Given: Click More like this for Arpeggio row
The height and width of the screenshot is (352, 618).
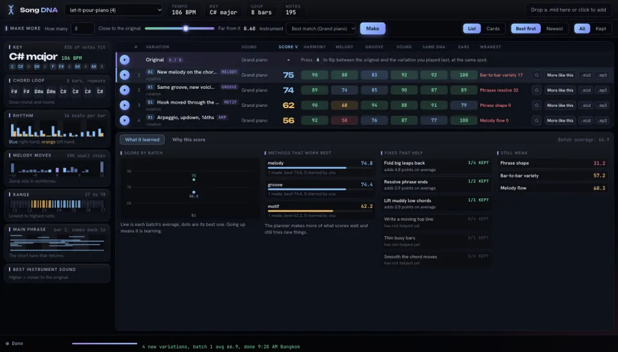Looking at the screenshot, I should (560, 120).
